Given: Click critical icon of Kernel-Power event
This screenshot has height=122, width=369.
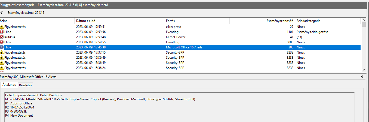Looking at the screenshot, I should pos(2,37).
